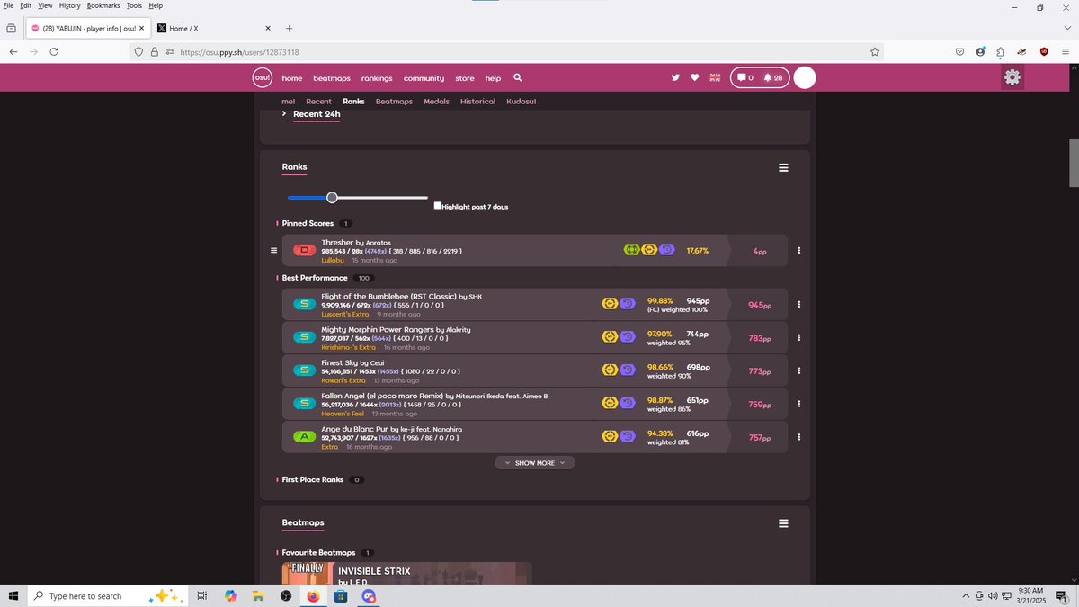Click the unfilled portion of ranks slider
The image size is (1079, 607).
[x=383, y=197]
